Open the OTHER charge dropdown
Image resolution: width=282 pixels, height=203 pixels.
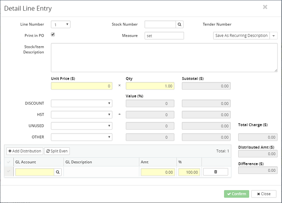pos(81,137)
